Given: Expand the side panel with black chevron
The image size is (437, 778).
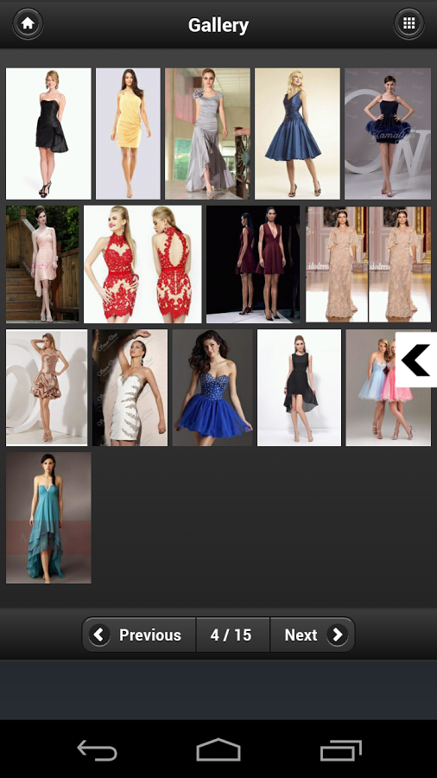Looking at the screenshot, I should (x=415, y=360).
